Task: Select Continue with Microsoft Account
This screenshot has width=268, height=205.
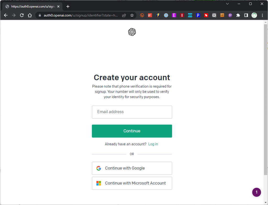Action: (x=132, y=183)
